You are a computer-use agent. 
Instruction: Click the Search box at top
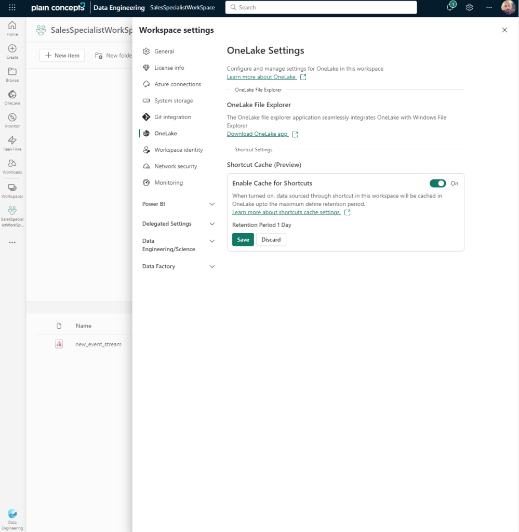[321, 7]
